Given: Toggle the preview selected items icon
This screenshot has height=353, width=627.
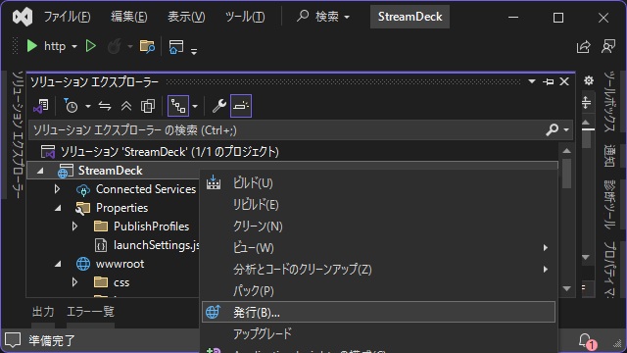Looking at the screenshot, I should 241,106.
